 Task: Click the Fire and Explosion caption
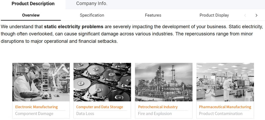pos(155,114)
